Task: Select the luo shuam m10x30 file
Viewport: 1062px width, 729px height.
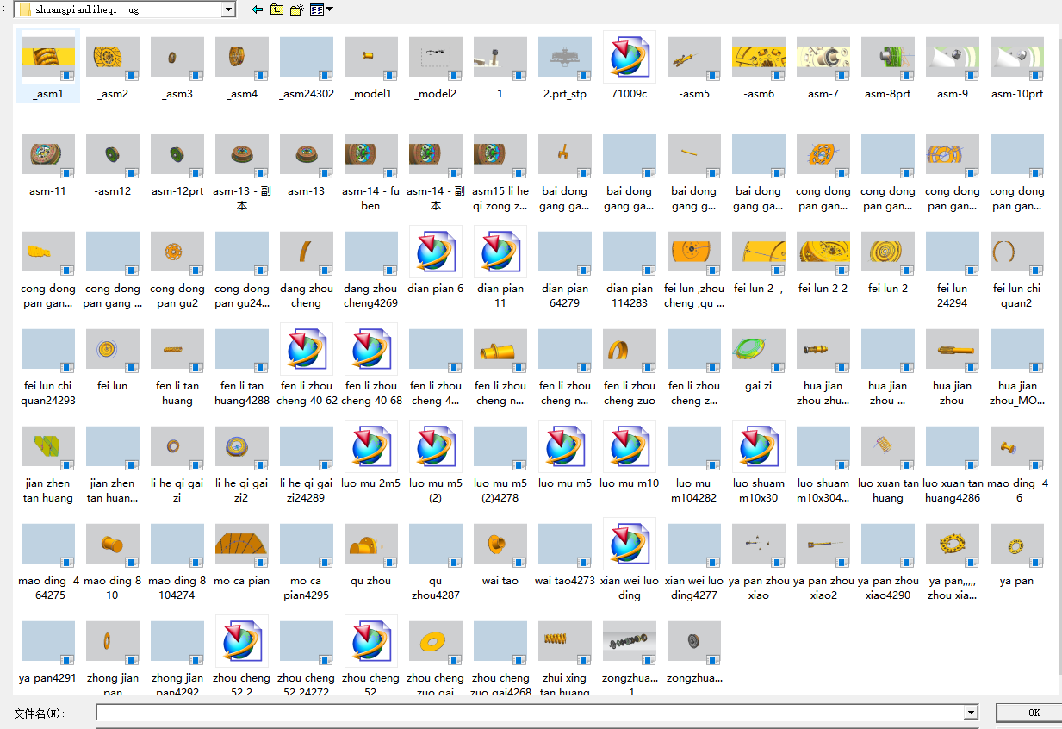Action: click(759, 464)
